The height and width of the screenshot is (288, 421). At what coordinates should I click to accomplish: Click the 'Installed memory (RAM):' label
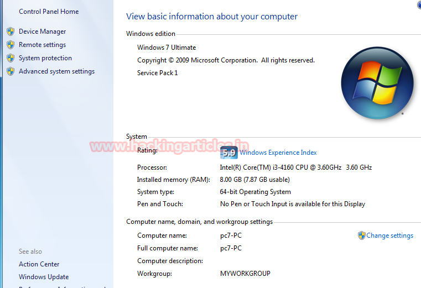tap(174, 180)
